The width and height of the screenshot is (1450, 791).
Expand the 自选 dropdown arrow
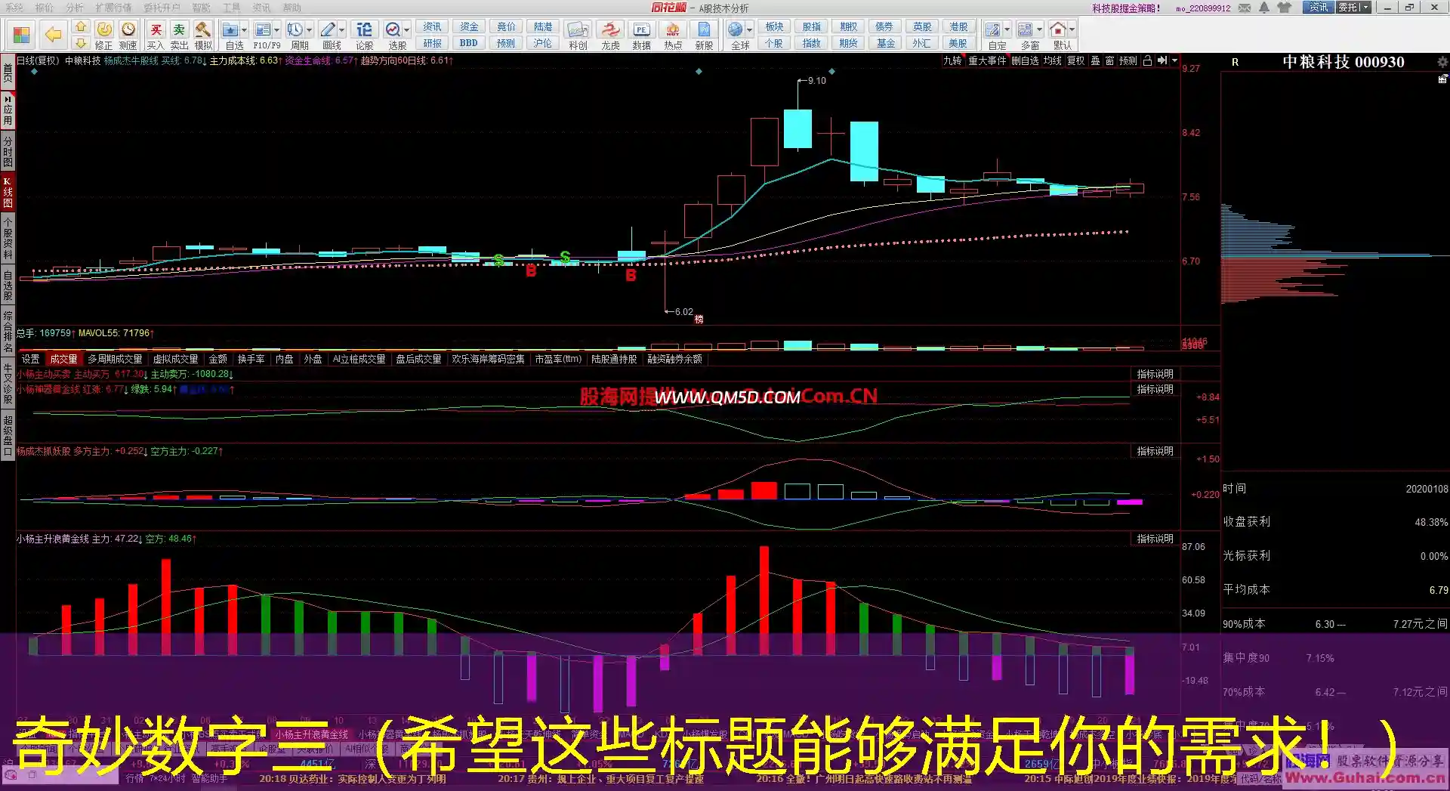click(x=244, y=30)
